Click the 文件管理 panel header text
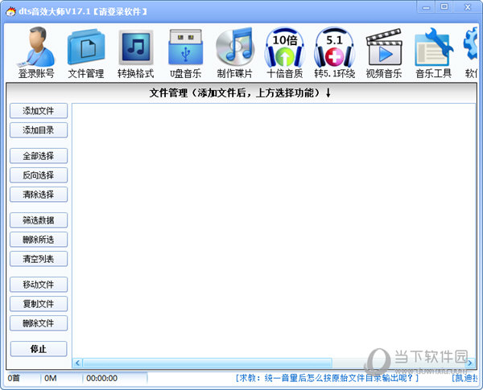 (x=240, y=92)
